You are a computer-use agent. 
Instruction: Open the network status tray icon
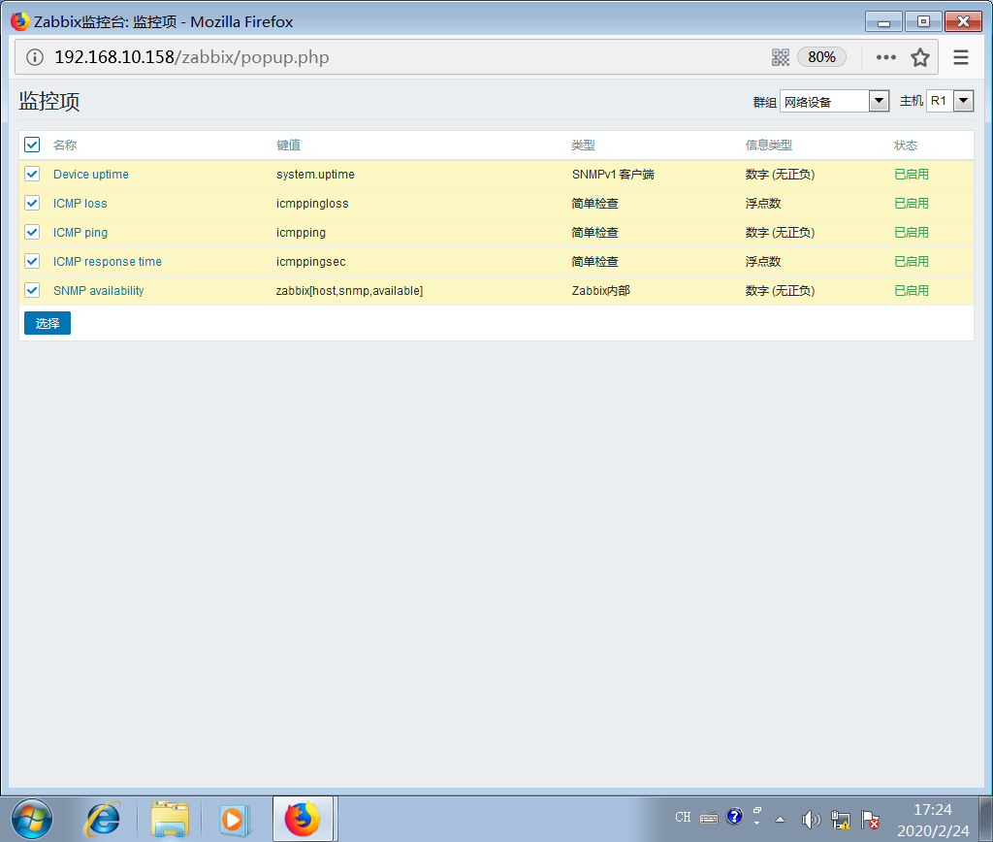pos(841,820)
